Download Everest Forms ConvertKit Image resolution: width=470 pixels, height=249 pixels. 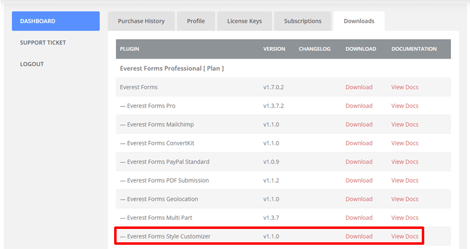click(359, 143)
